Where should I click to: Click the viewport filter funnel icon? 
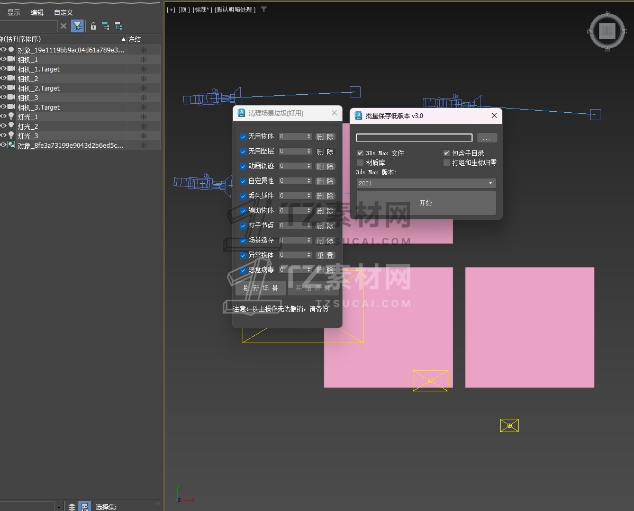pos(264,10)
